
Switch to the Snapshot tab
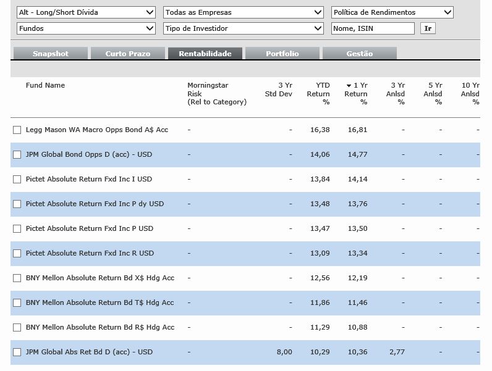tap(51, 54)
